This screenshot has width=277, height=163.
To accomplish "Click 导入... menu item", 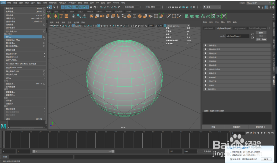I will pyautogui.click(x=23, y=37).
